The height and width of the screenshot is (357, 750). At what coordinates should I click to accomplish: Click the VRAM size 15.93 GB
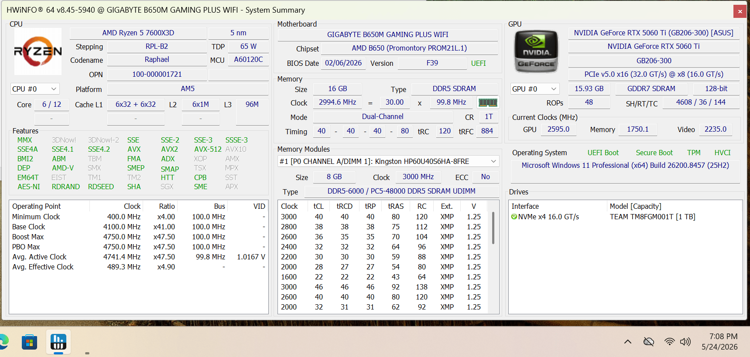[x=589, y=89]
